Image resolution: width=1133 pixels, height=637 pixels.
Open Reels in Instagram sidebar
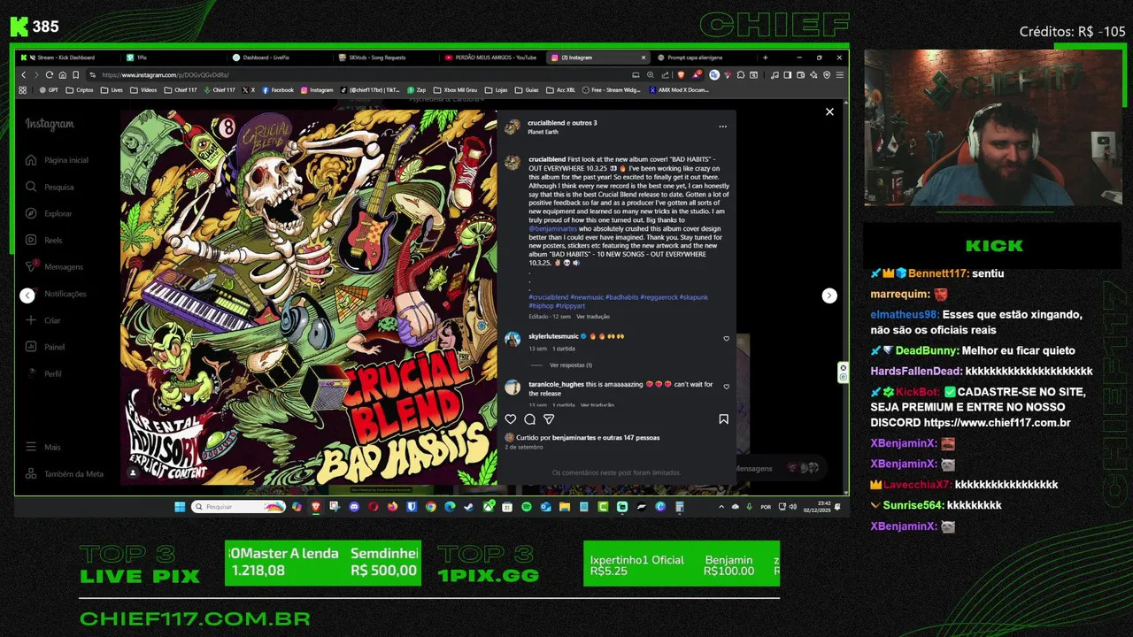pos(44,240)
